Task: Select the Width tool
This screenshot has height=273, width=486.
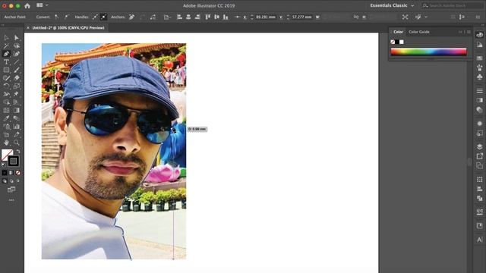Action: tap(6, 94)
